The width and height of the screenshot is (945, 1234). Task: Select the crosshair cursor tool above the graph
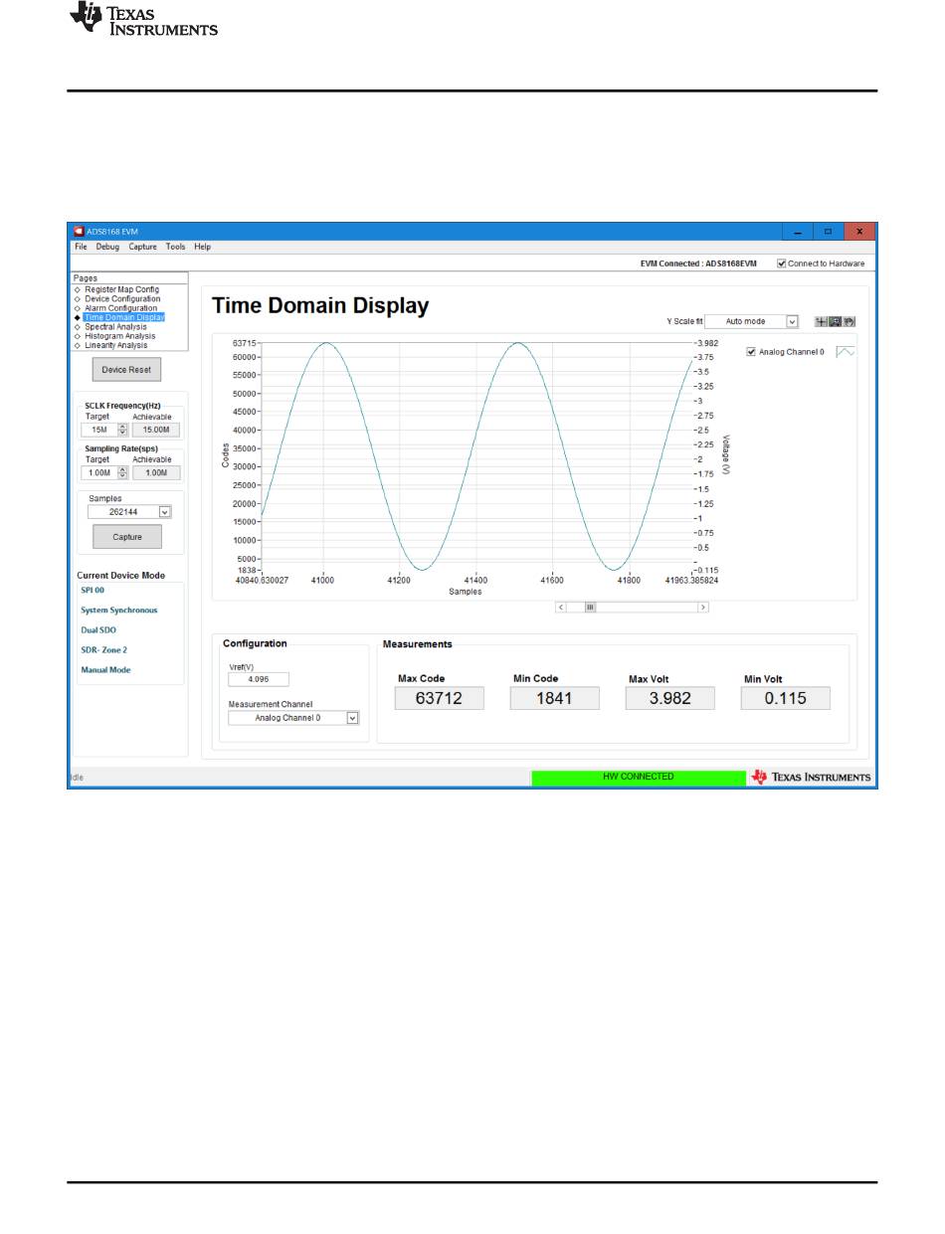[821, 322]
